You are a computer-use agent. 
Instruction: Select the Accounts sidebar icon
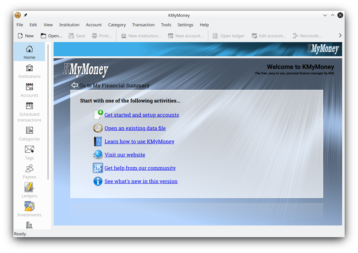[29, 90]
